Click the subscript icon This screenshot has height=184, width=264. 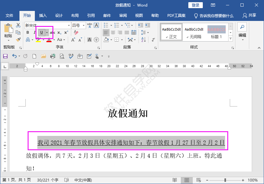59,32
